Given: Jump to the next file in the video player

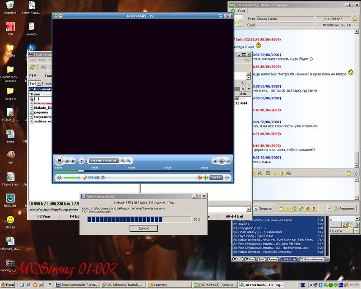Looking at the screenshot, I should pos(228,161).
